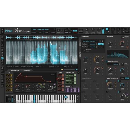
Task: Toggle the Loop button in Sample 1
Action: pos(101,44)
